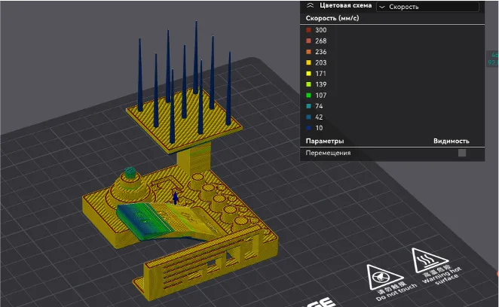Click the hot surface warning icon

click(426, 263)
